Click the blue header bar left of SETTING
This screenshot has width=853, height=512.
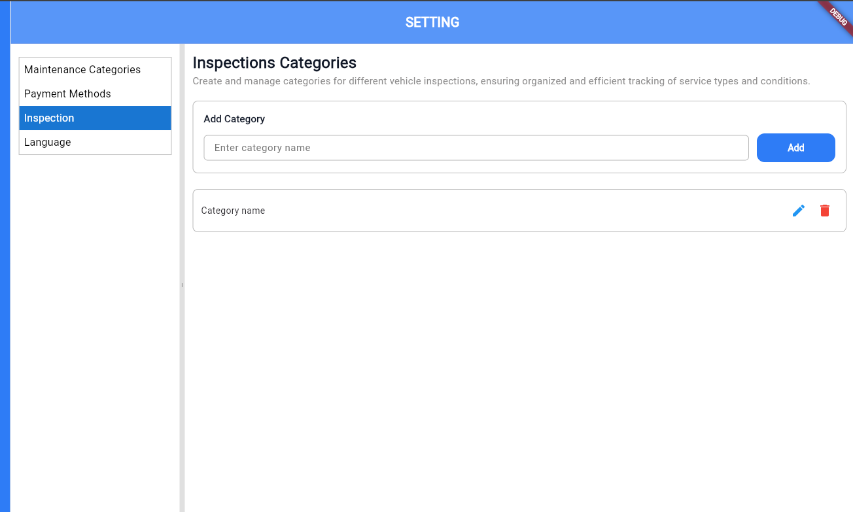coord(196,22)
